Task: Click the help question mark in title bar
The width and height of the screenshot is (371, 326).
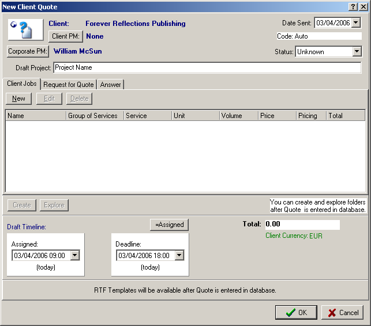Action: tap(353, 6)
